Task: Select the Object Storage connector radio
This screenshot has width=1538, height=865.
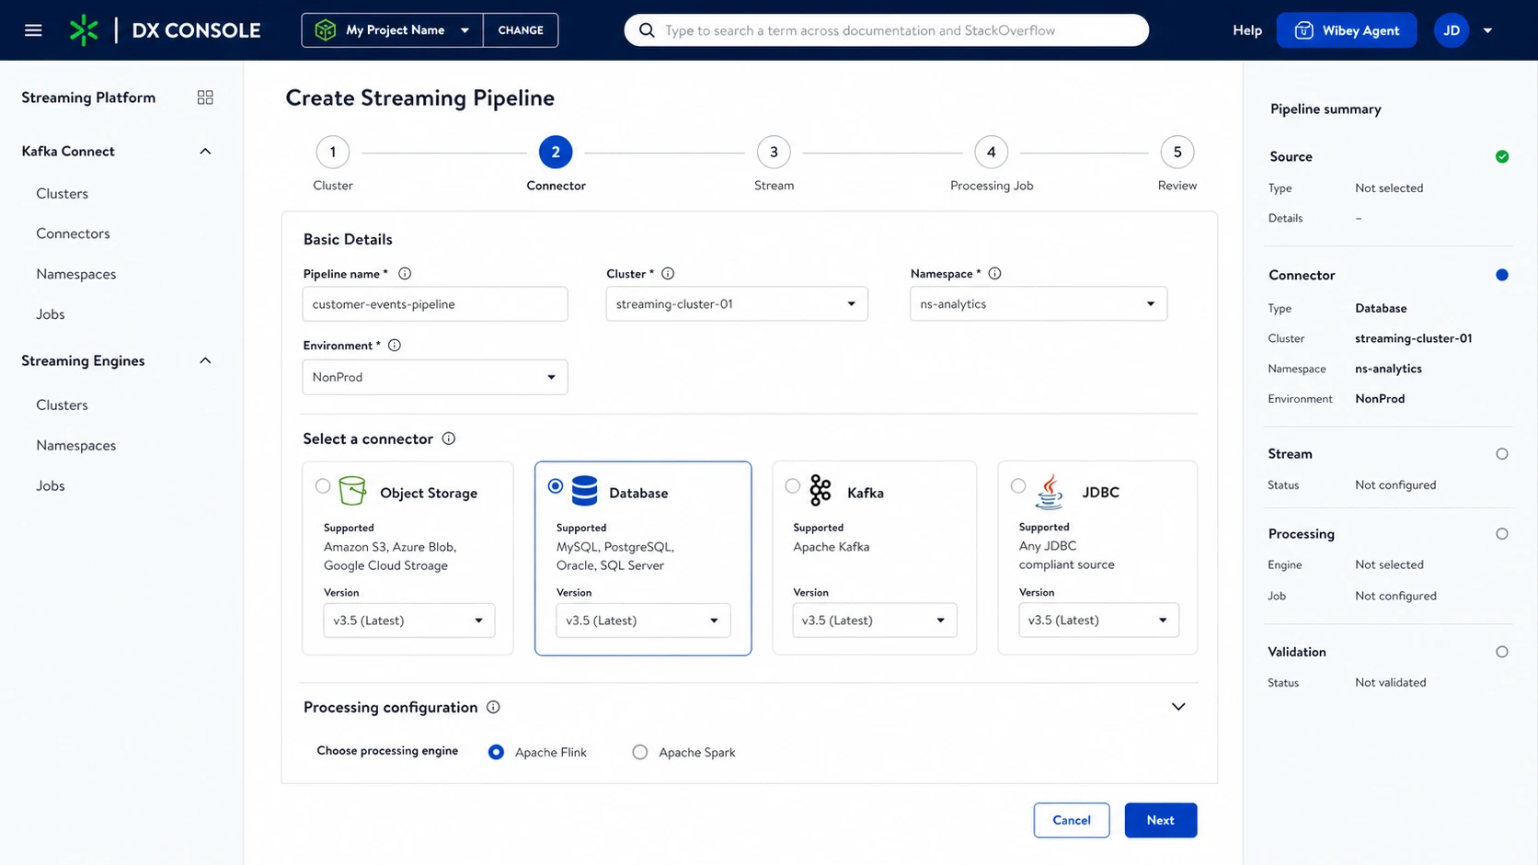Action: coord(323,486)
